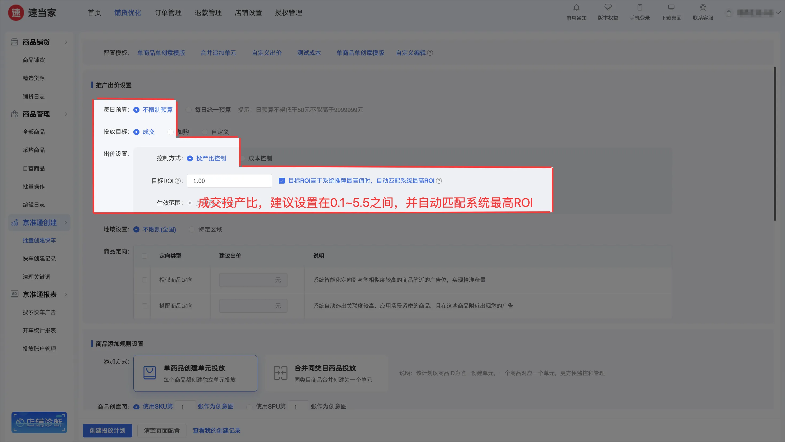
Task: Open 店铺设置 top menu item
Action: click(248, 13)
